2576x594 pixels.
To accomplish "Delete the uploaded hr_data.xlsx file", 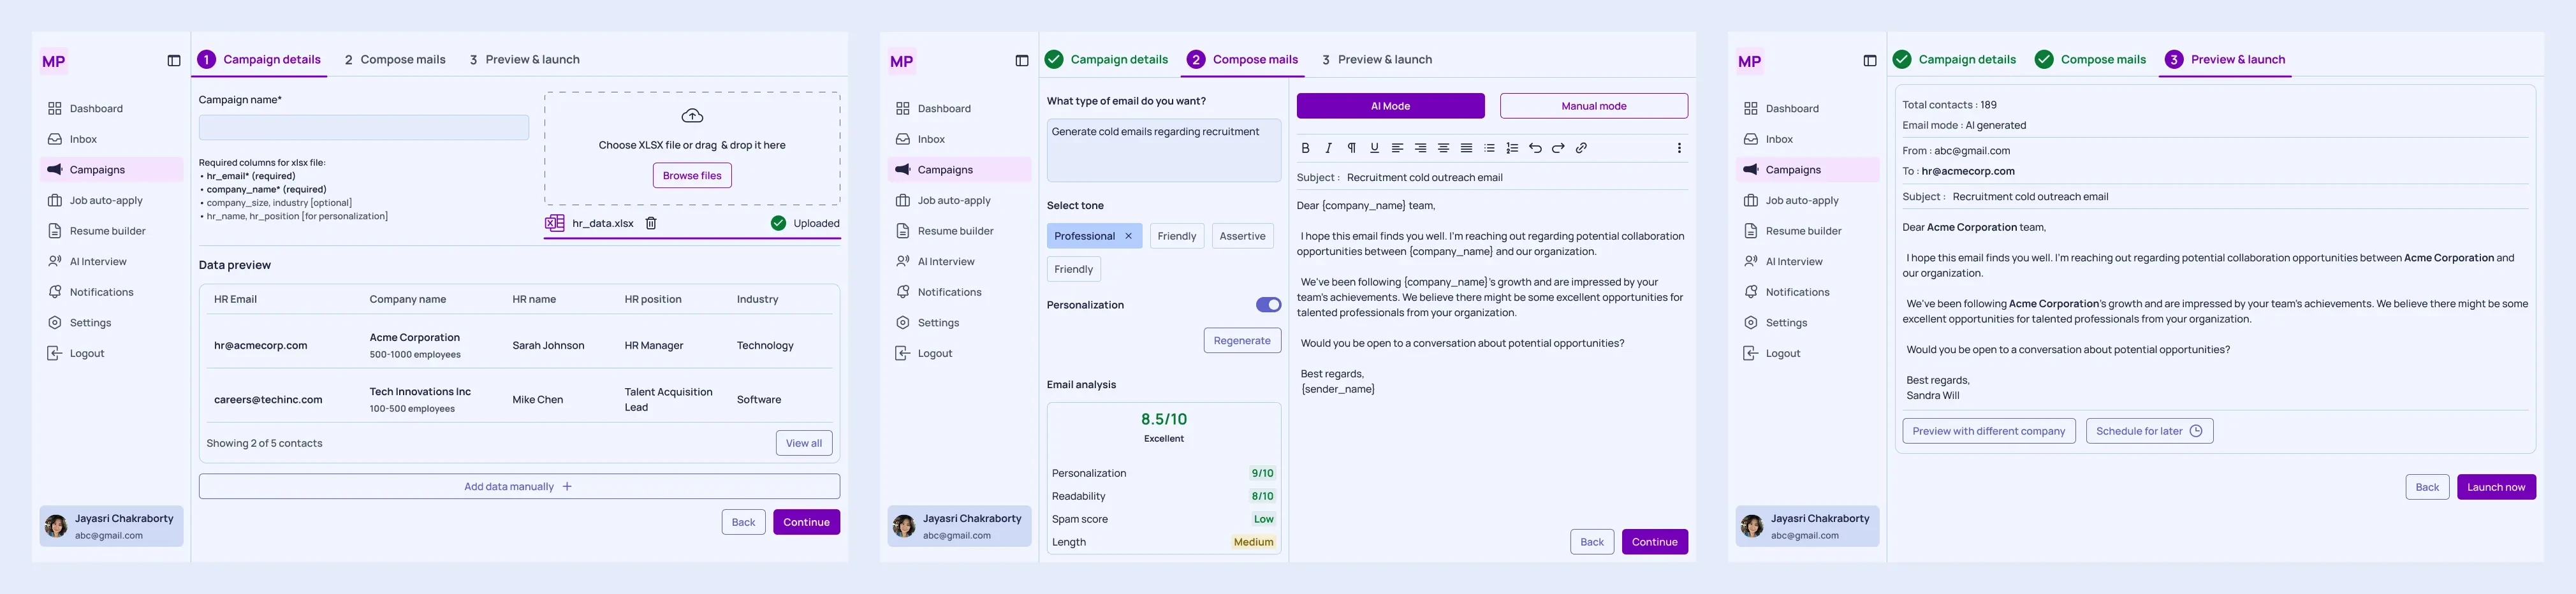I will pyautogui.click(x=651, y=223).
